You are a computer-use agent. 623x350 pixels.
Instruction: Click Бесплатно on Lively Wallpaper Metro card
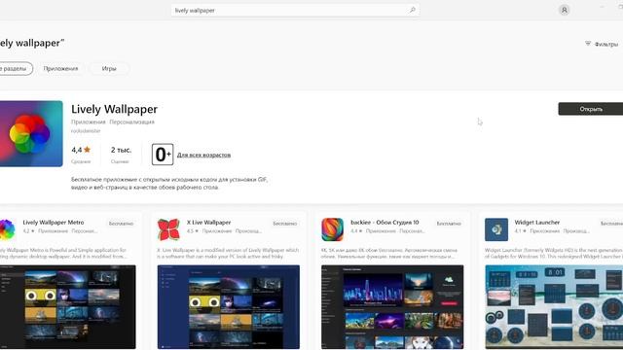pyautogui.click(x=121, y=224)
